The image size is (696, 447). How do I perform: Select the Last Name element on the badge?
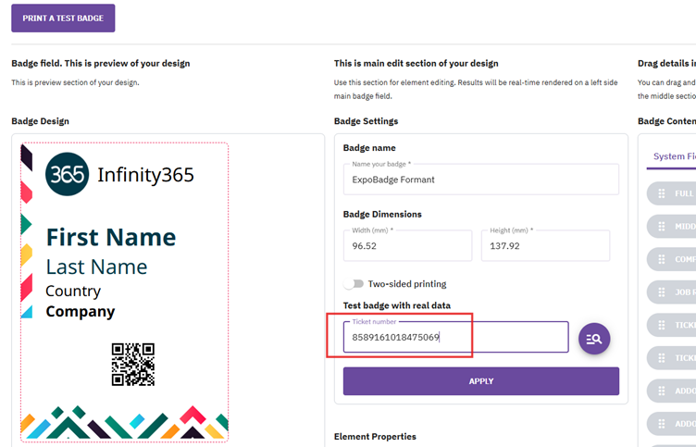pyautogui.click(x=96, y=267)
